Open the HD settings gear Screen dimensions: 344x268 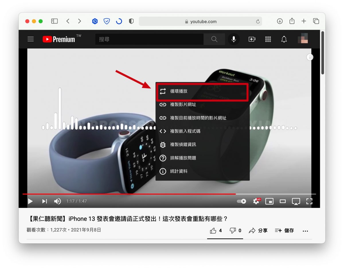(257, 201)
